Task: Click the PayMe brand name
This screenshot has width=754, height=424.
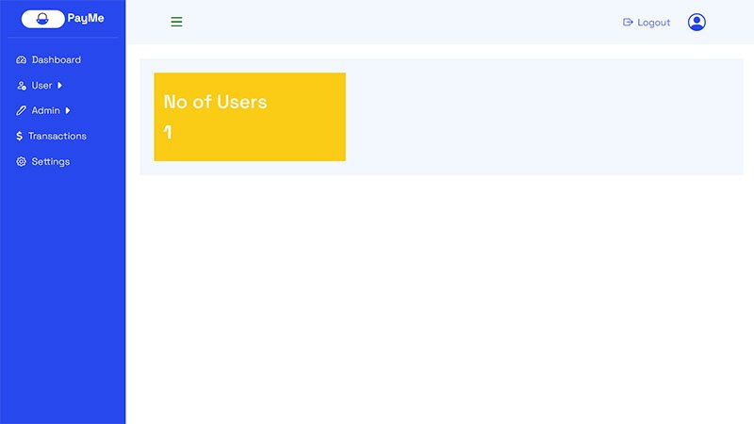Action: pyautogui.click(x=86, y=18)
